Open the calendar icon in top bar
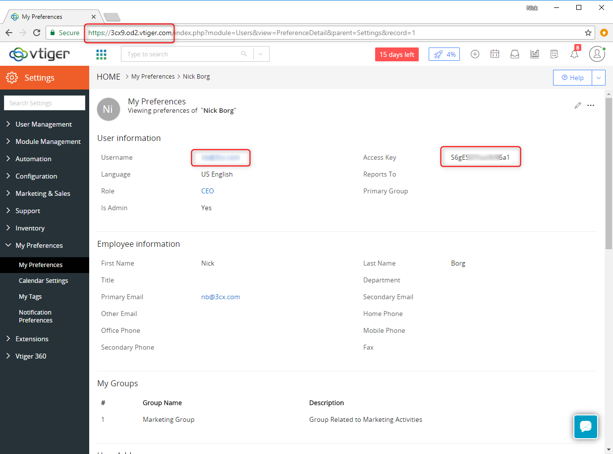 [x=495, y=54]
